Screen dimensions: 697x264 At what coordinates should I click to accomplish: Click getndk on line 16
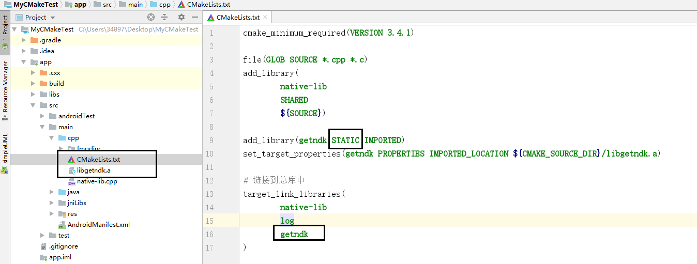point(294,234)
